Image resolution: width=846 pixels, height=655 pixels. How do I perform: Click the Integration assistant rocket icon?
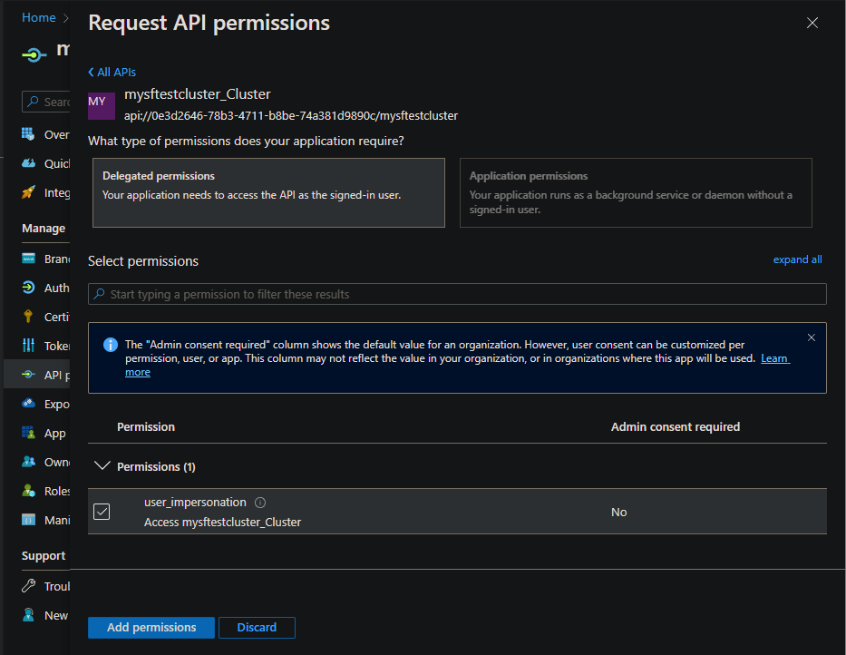click(x=28, y=192)
